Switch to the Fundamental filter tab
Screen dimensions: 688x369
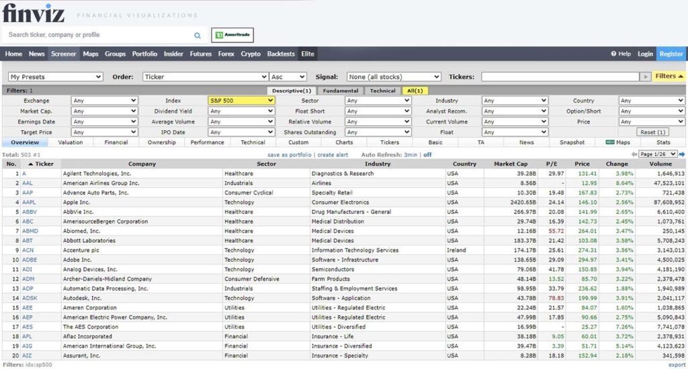341,91
